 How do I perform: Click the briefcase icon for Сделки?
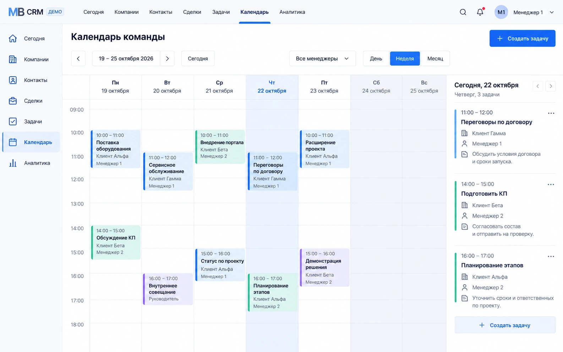coord(13,101)
